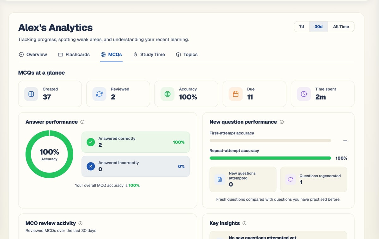This screenshot has height=239, width=379.
Task: Click the New questions attempted document icon
Action: 220,179
